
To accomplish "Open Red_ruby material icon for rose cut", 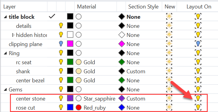I will coord(79,108).
